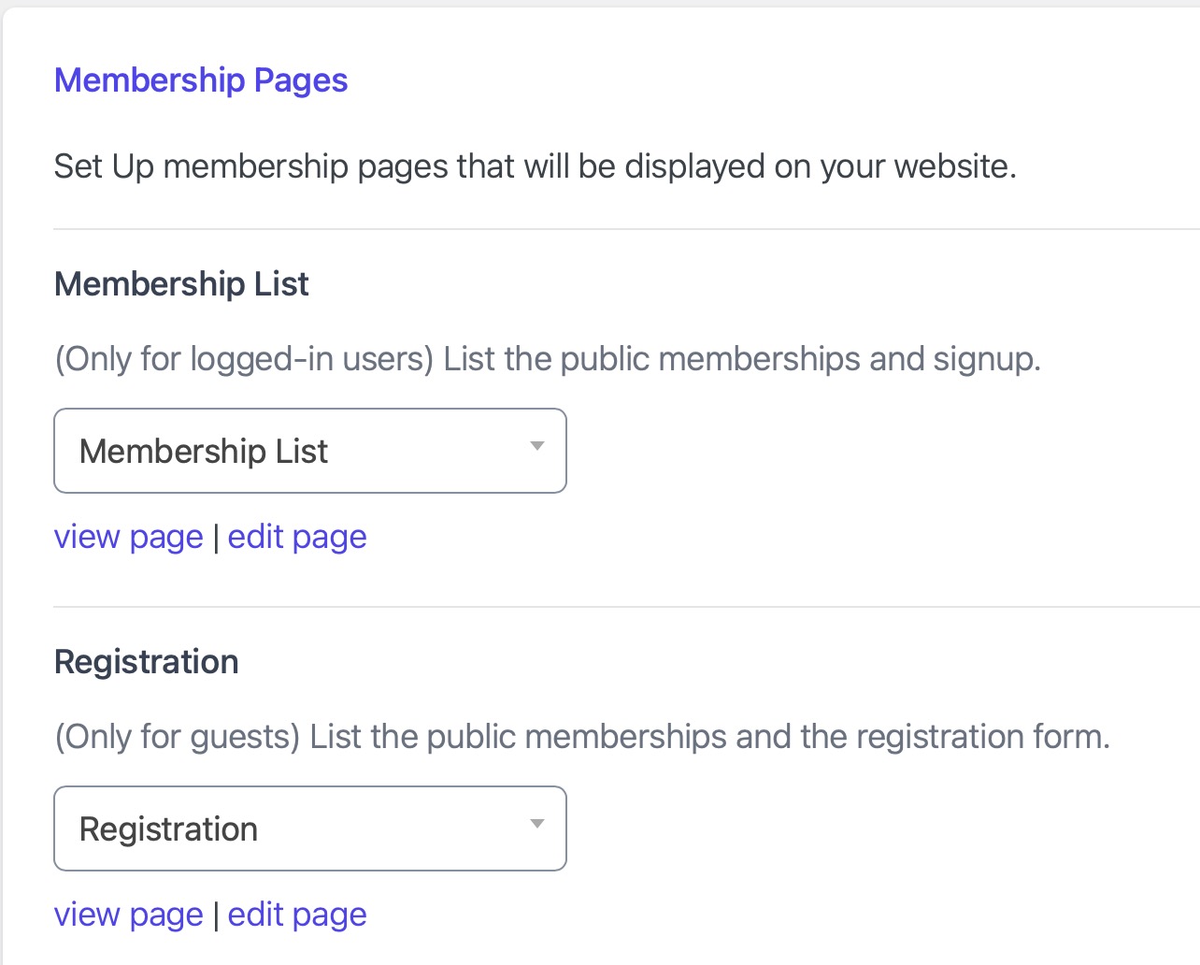Click the Membership List section title
The width and height of the screenshot is (1200, 965).
(181, 283)
